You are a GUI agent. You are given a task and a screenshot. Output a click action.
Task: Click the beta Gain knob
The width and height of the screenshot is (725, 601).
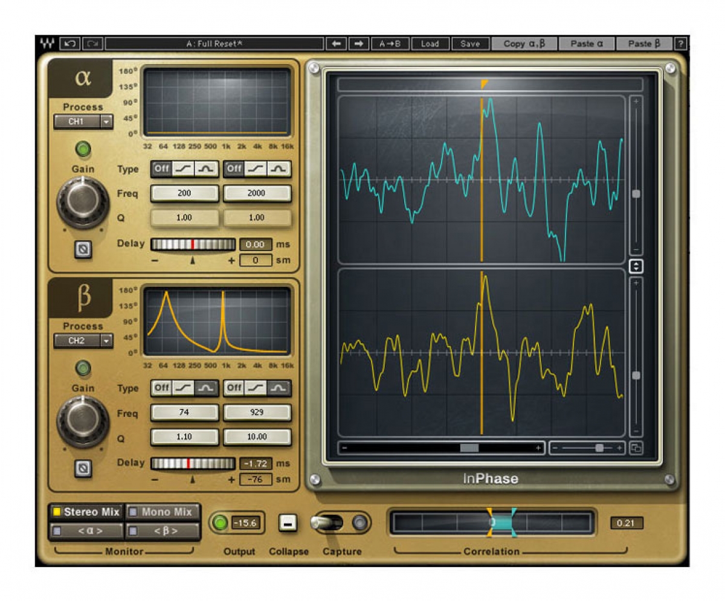point(83,422)
